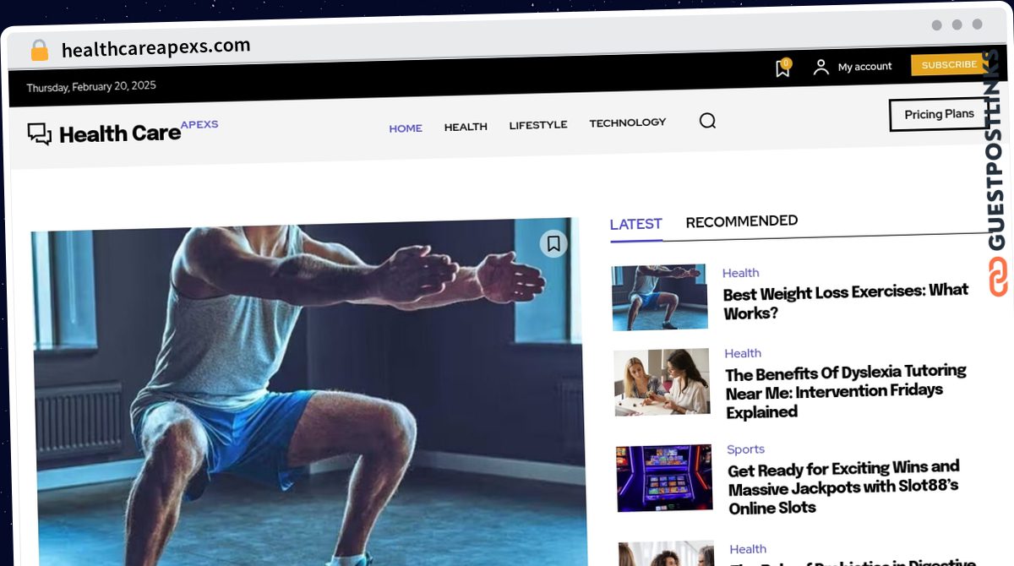Open the Slot88 Online Slots article headline
Viewport: 1014px width, 566px height.
[x=843, y=487]
